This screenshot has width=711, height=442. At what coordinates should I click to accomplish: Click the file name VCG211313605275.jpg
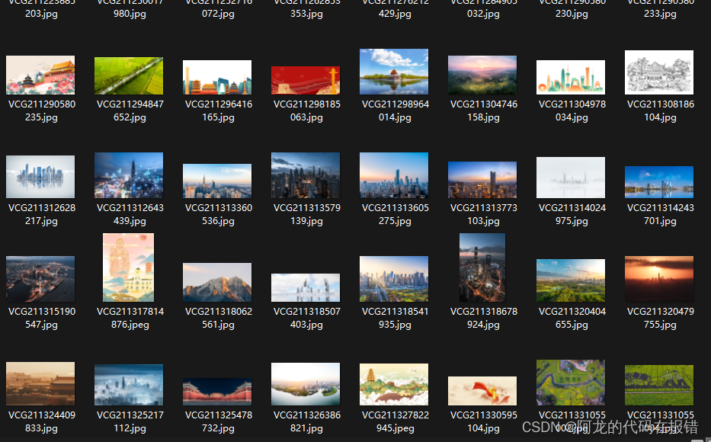click(x=395, y=214)
